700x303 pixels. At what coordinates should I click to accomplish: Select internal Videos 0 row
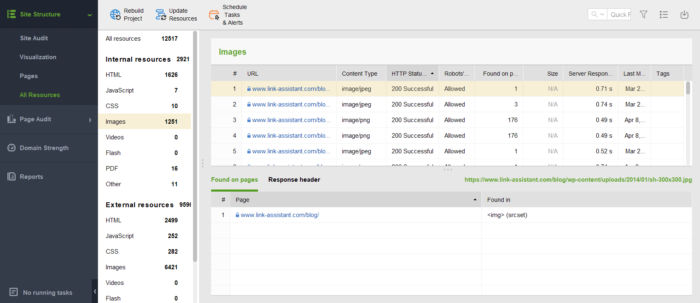tap(144, 137)
